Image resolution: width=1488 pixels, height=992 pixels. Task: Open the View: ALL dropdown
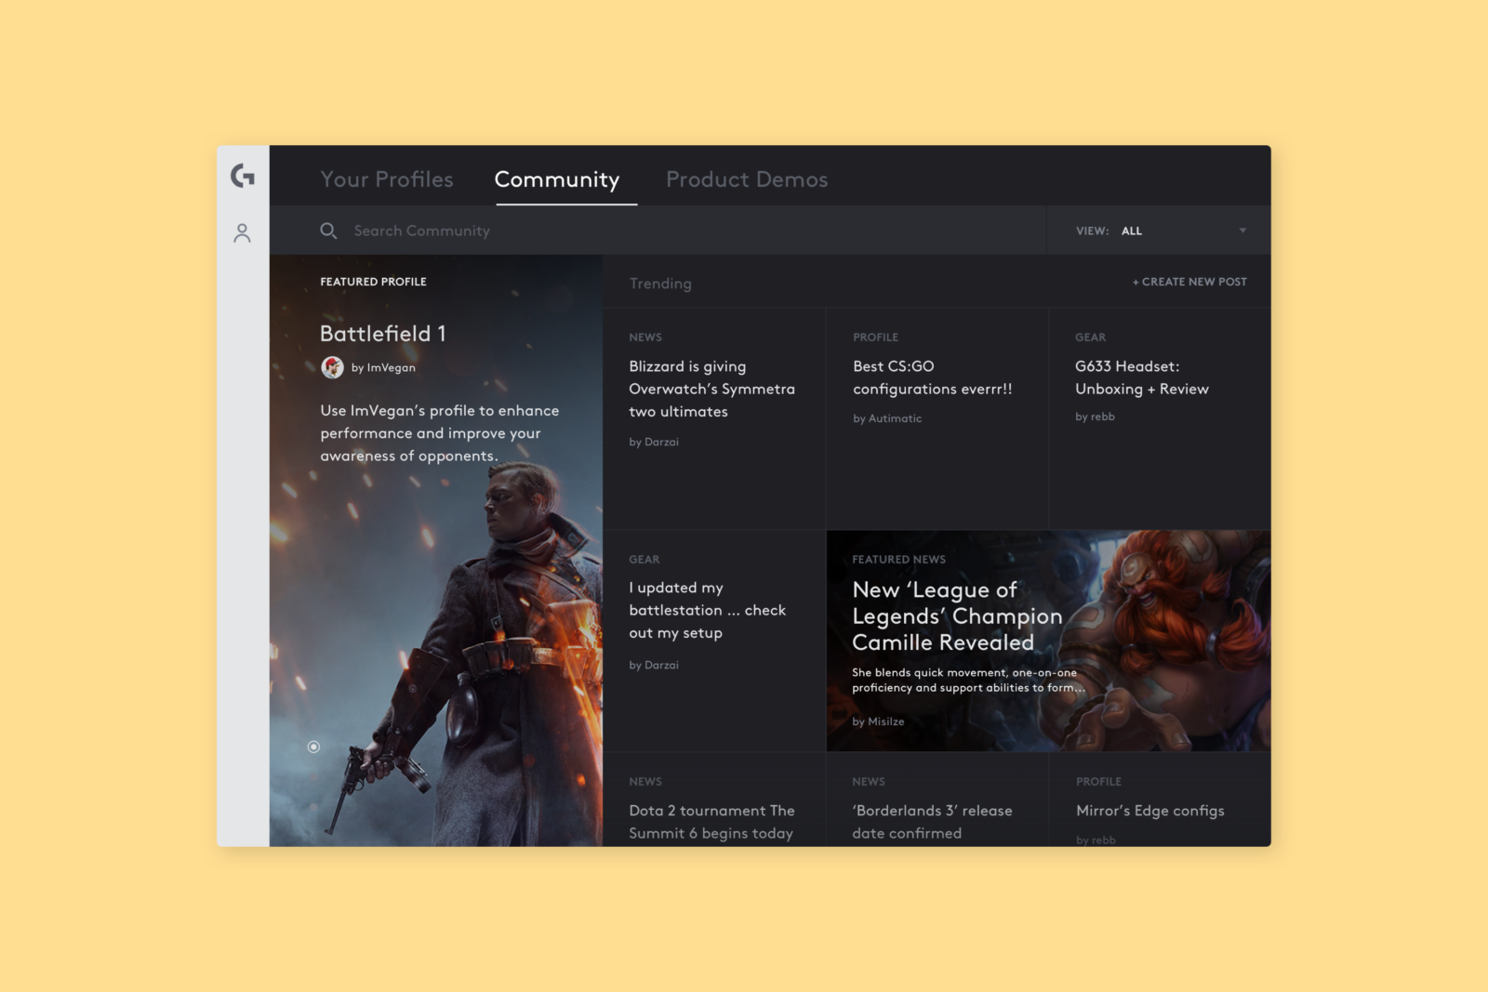1159,231
